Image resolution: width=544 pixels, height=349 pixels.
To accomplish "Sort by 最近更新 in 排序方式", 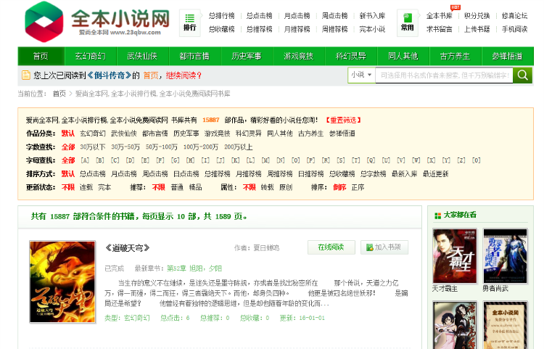I will tap(435, 174).
